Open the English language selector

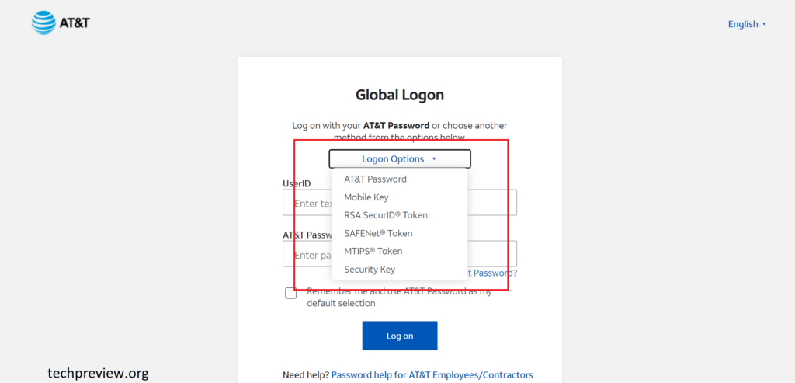coord(743,24)
